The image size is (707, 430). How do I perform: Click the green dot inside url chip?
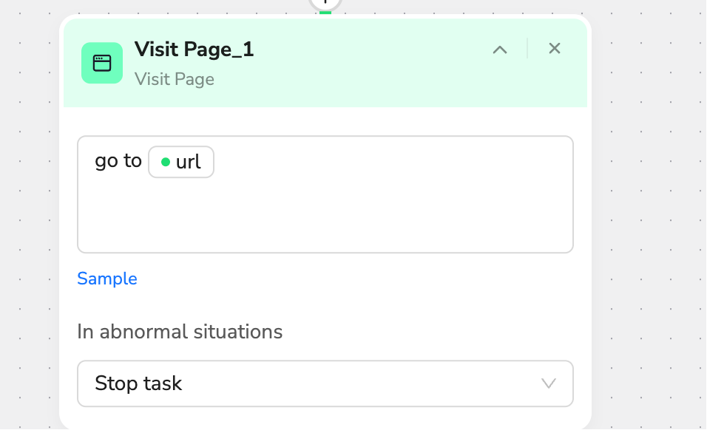point(166,162)
